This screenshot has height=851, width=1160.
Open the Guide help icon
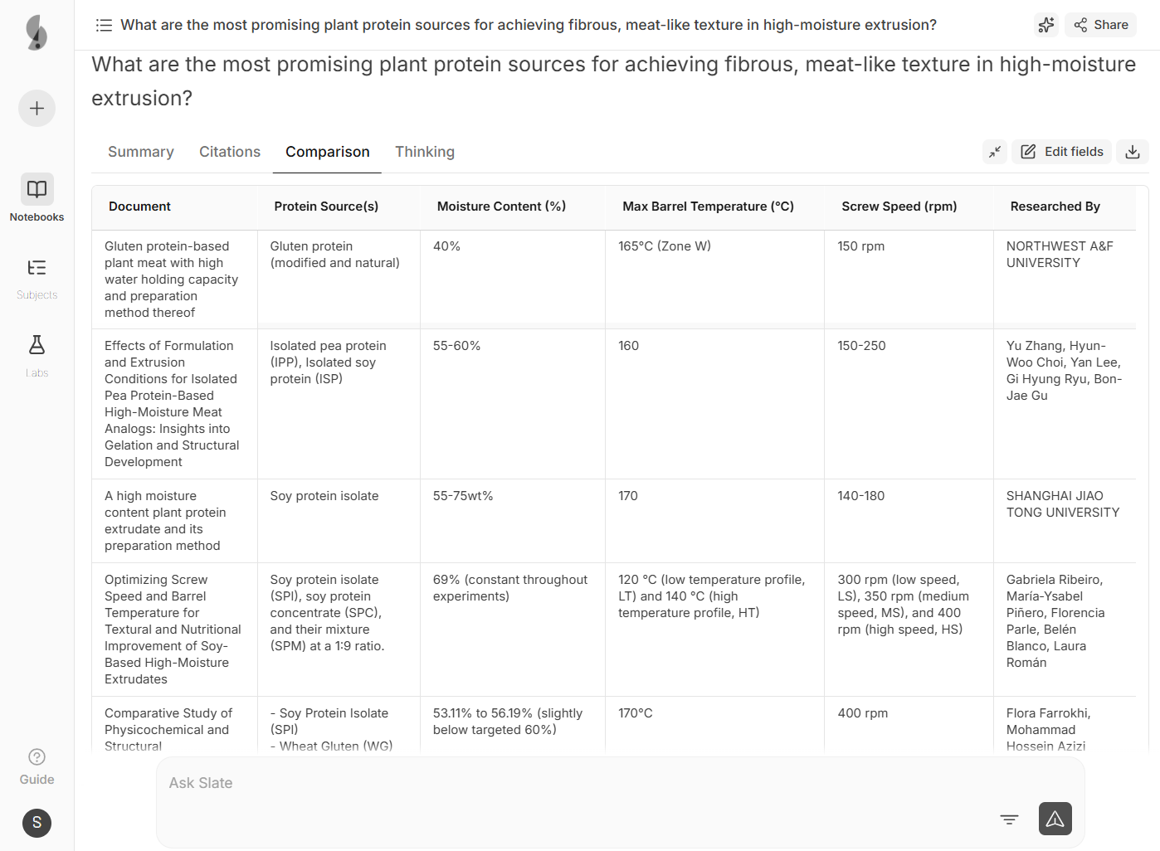[37, 766]
